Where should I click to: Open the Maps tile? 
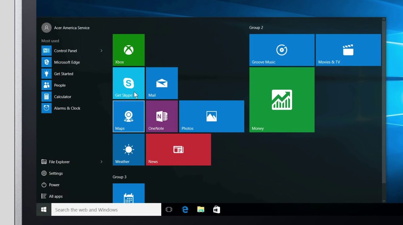[128, 116]
